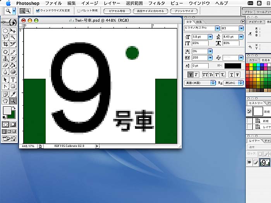Viewport: 271px width, 203px height.
Task: Open the W3 font weight dropdown
Action: click(241, 28)
